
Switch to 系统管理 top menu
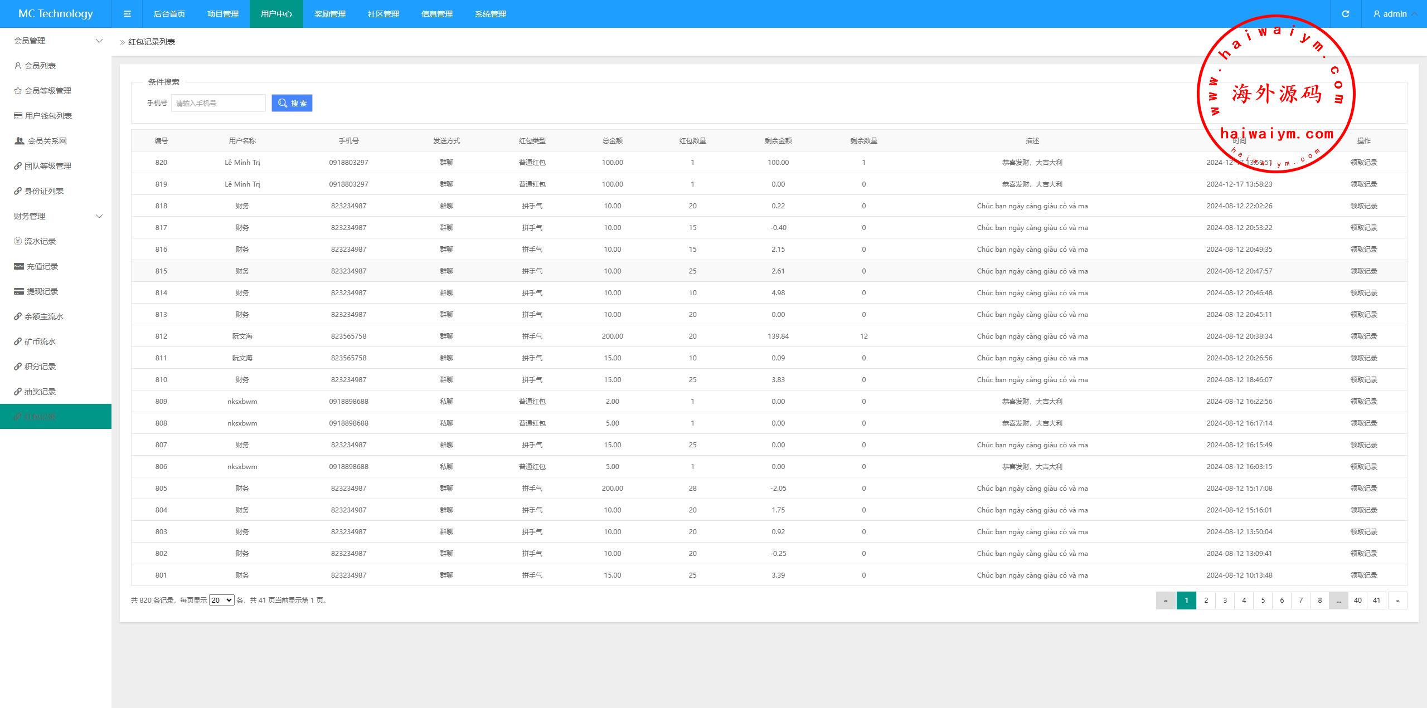click(x=491, y=14)
